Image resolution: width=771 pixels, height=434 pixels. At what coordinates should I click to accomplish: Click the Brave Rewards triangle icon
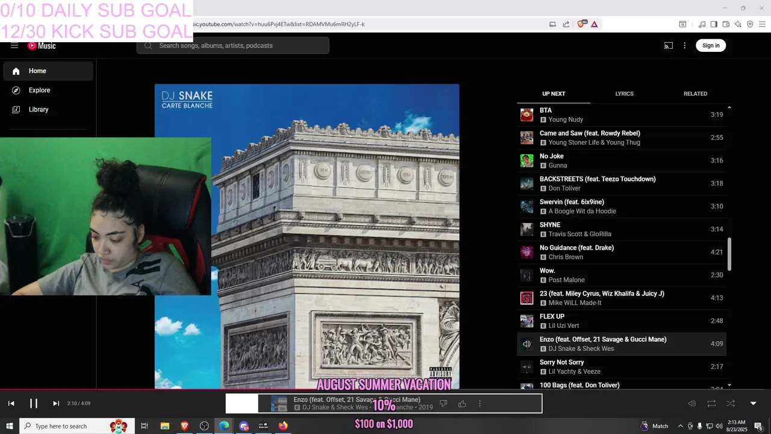595,24
